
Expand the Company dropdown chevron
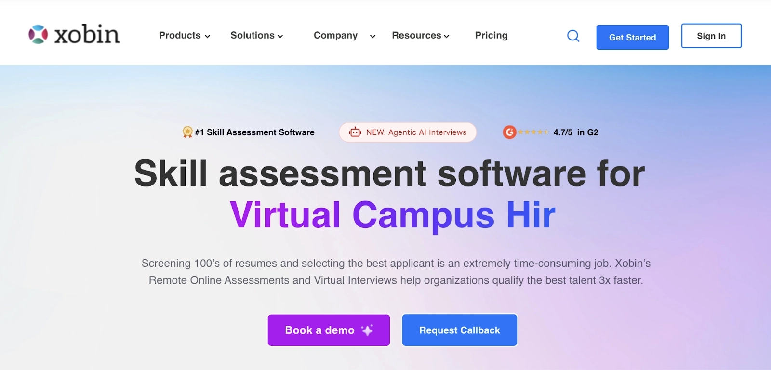(372, 36)
